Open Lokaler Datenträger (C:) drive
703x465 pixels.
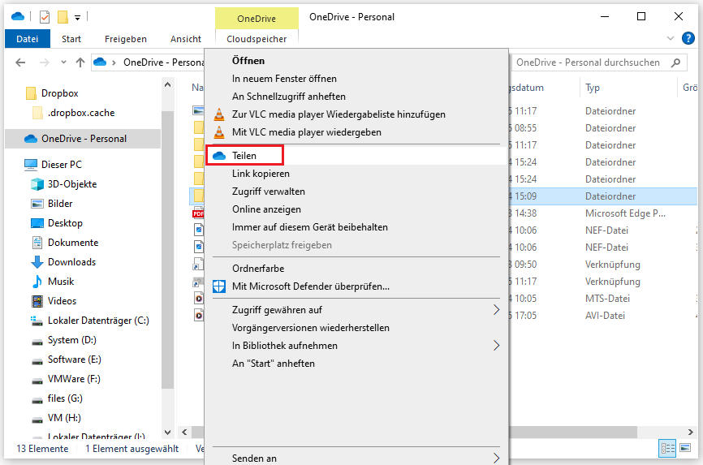click(x=98, y=321)
